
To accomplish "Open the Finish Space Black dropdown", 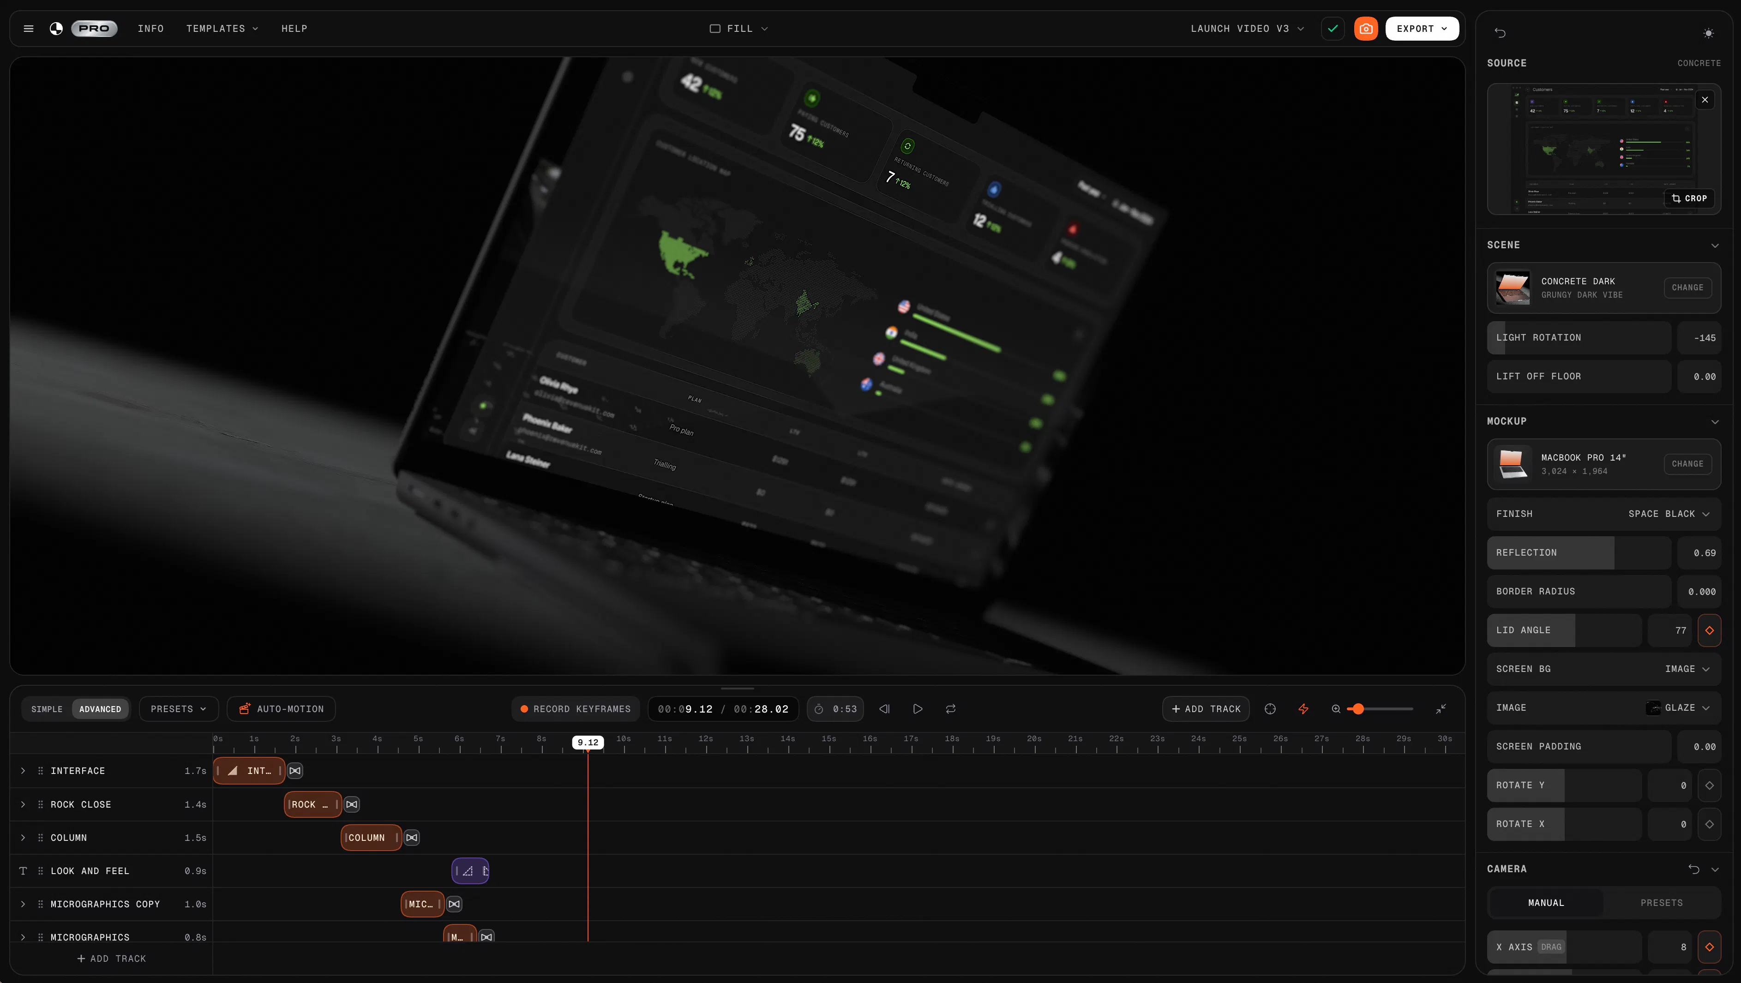I will coord(1604,514).
